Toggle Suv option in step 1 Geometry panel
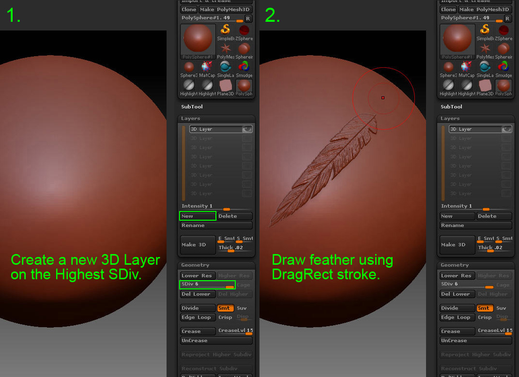 pos(242,308)
